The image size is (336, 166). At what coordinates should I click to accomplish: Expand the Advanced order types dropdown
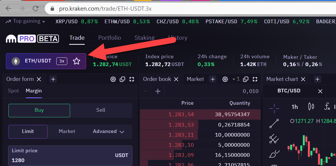pos(108,132)
